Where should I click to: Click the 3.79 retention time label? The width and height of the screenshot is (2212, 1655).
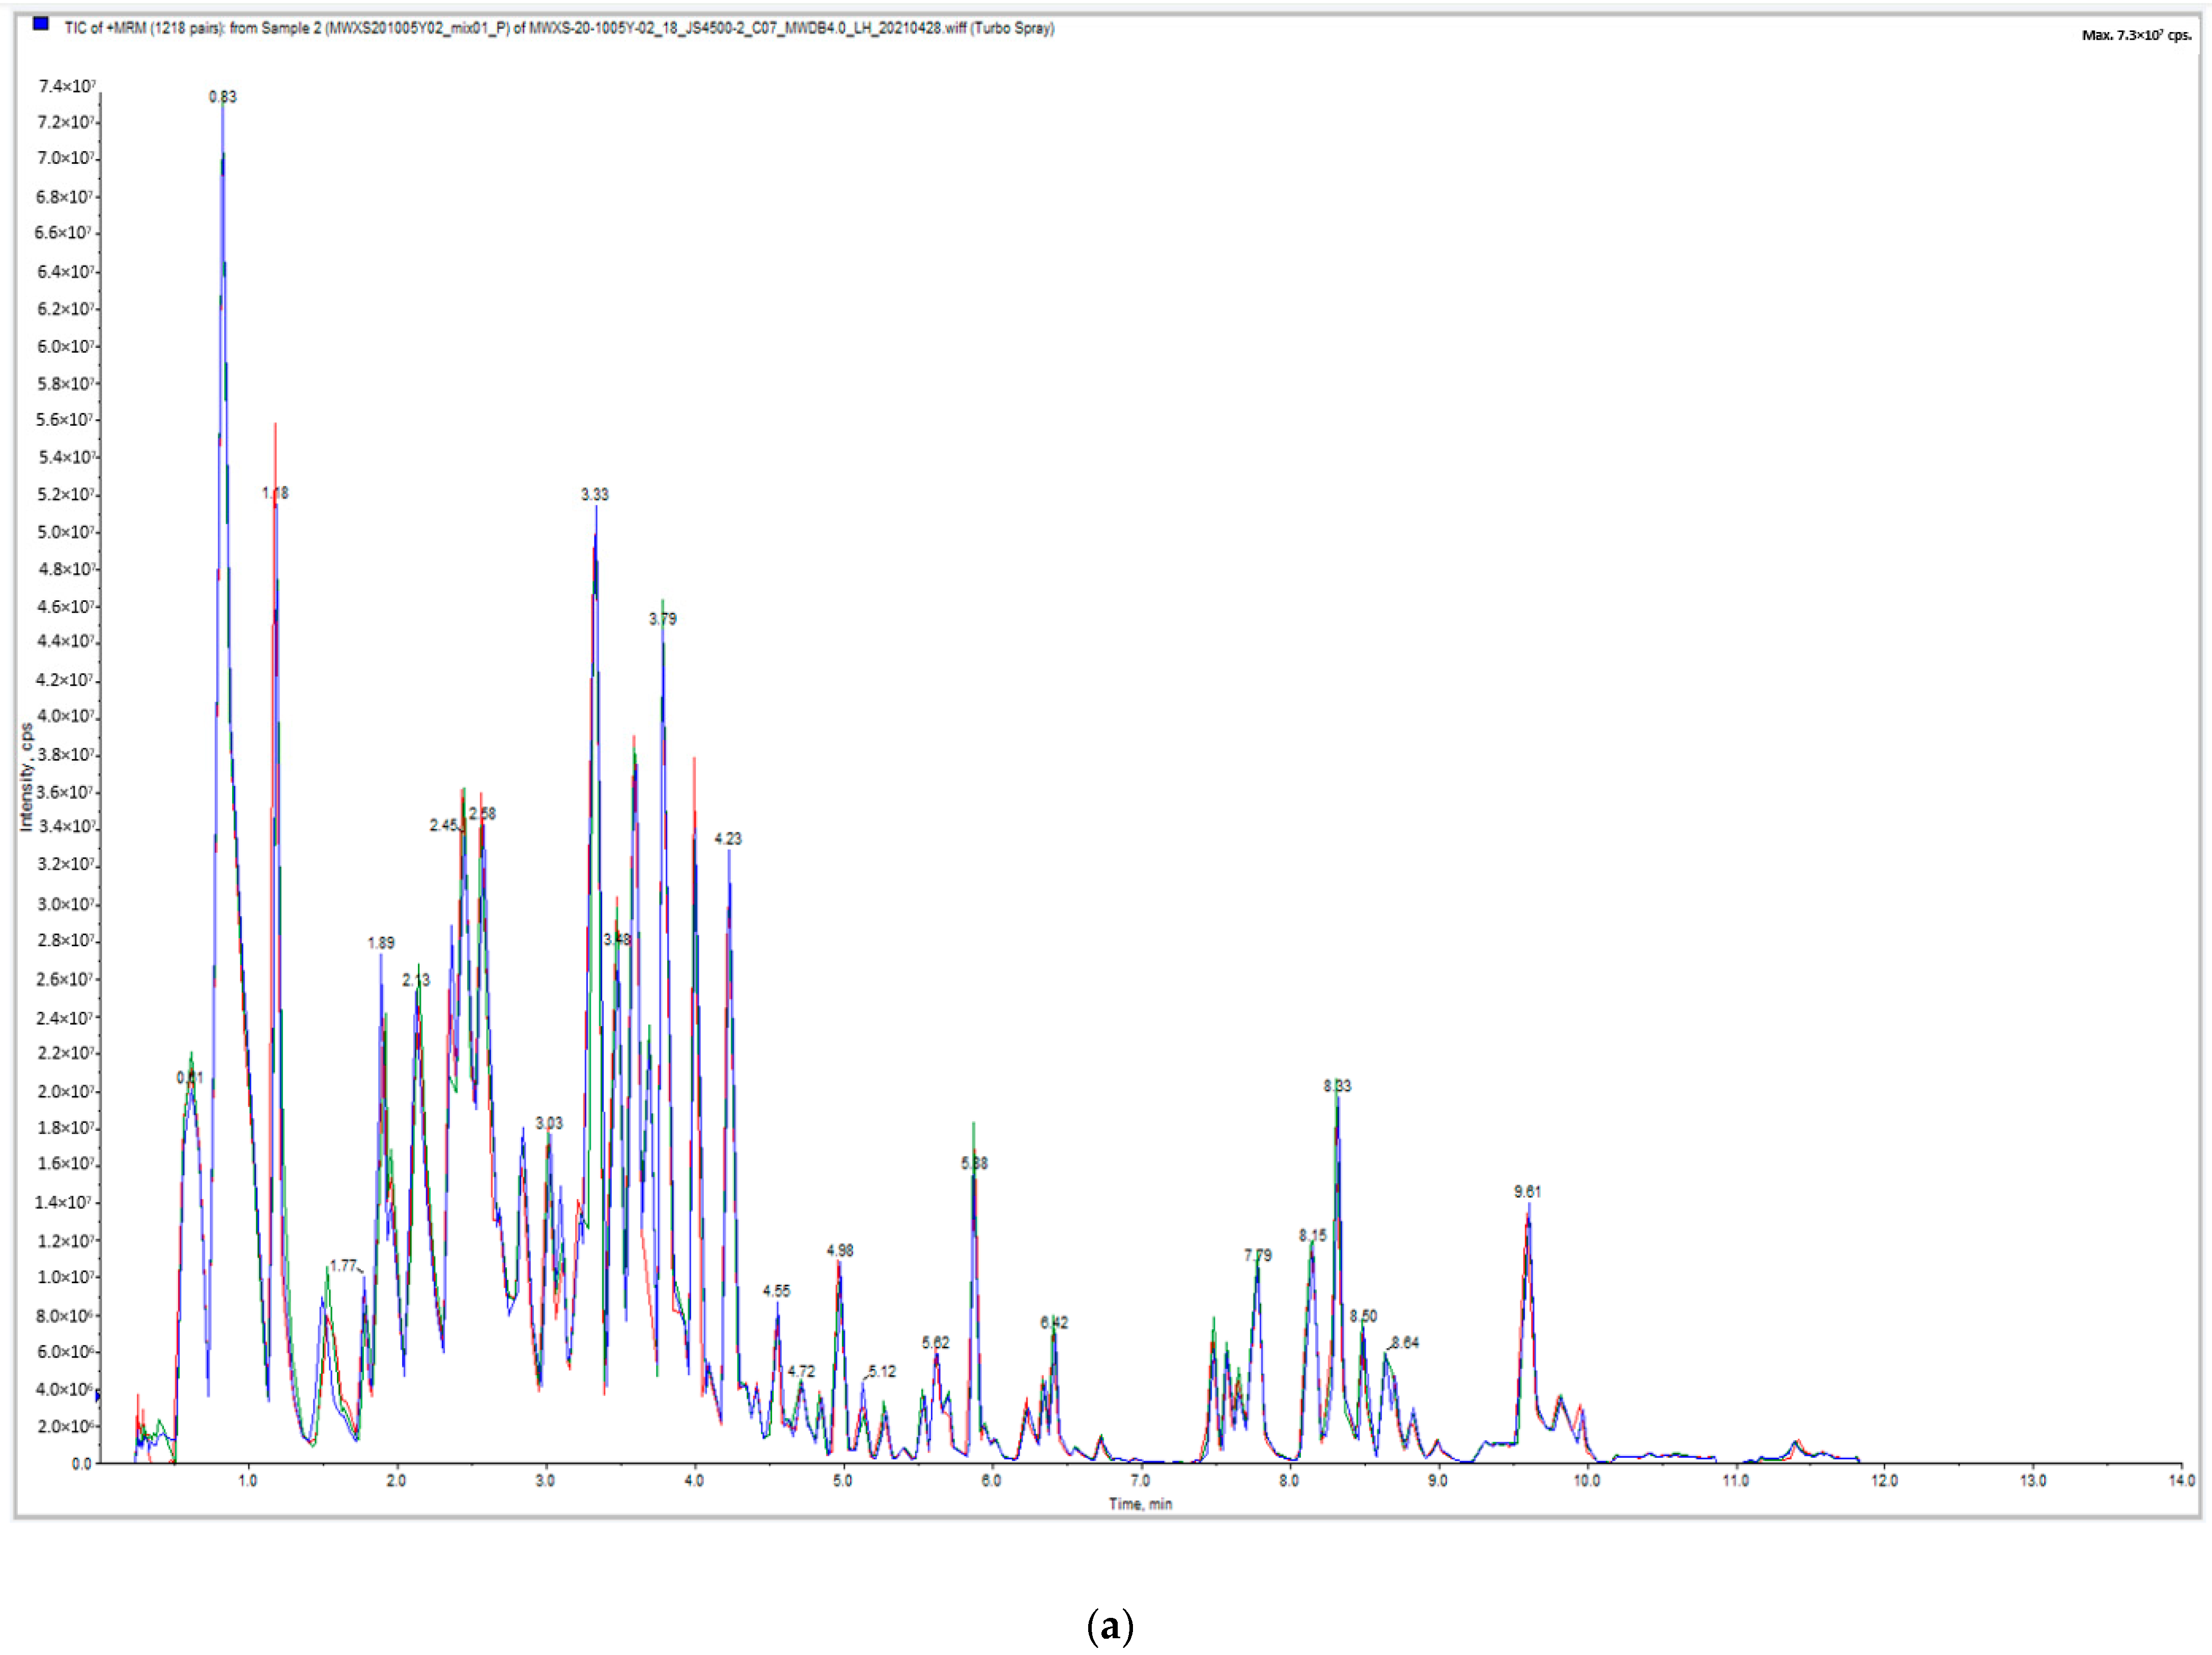662,620
